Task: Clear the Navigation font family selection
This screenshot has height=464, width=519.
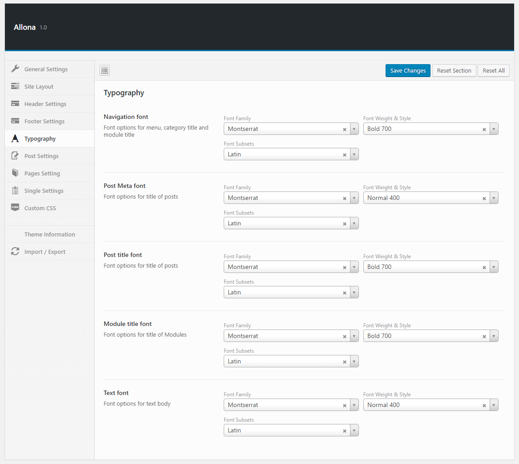Action: click(345, 129)
